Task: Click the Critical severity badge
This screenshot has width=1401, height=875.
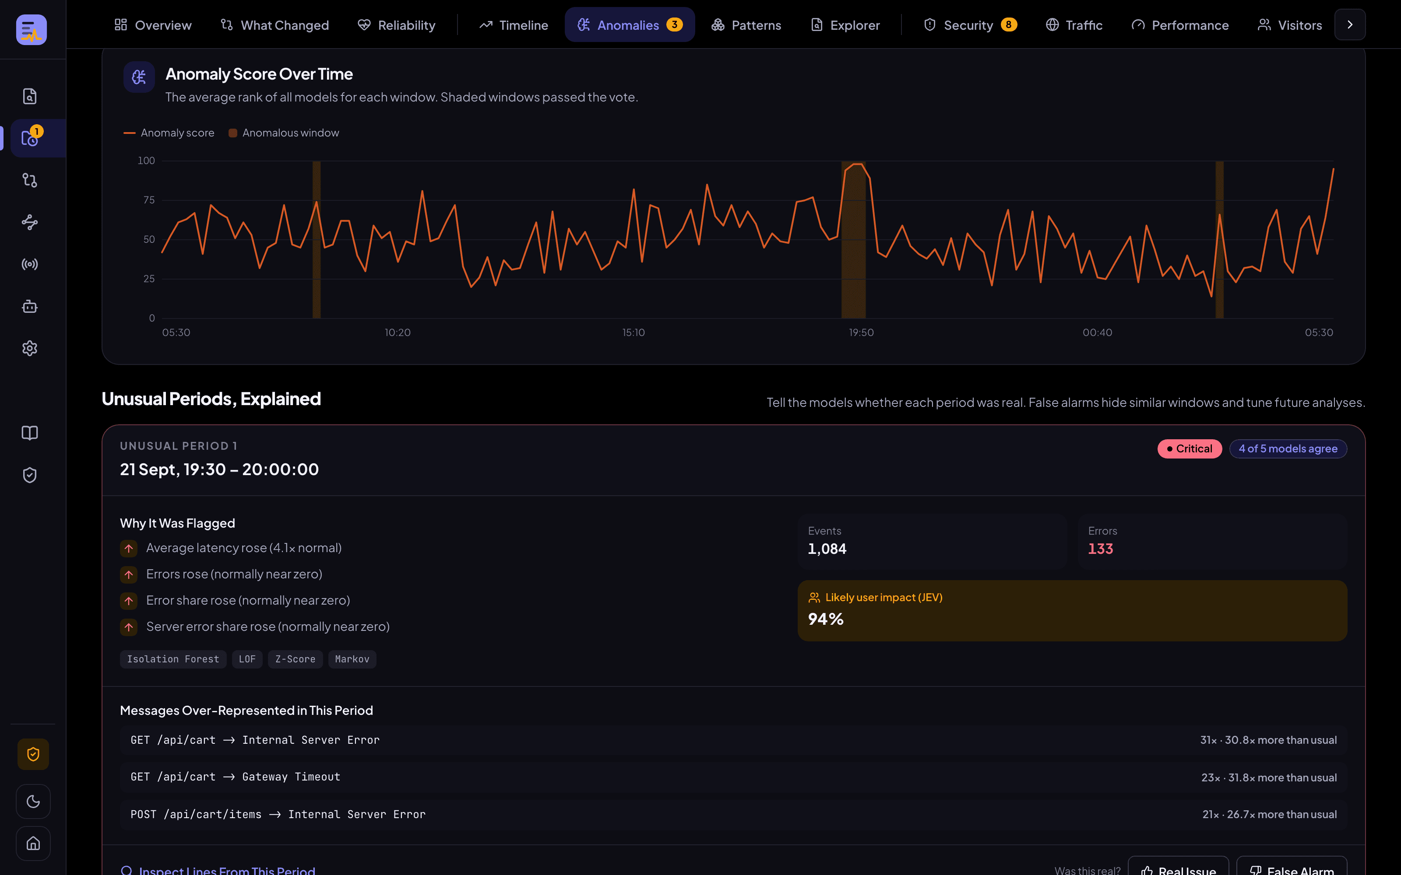Action: (1189, 448)
